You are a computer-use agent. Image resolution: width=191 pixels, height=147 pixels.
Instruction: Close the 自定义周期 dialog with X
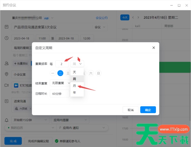coord(154,48)
